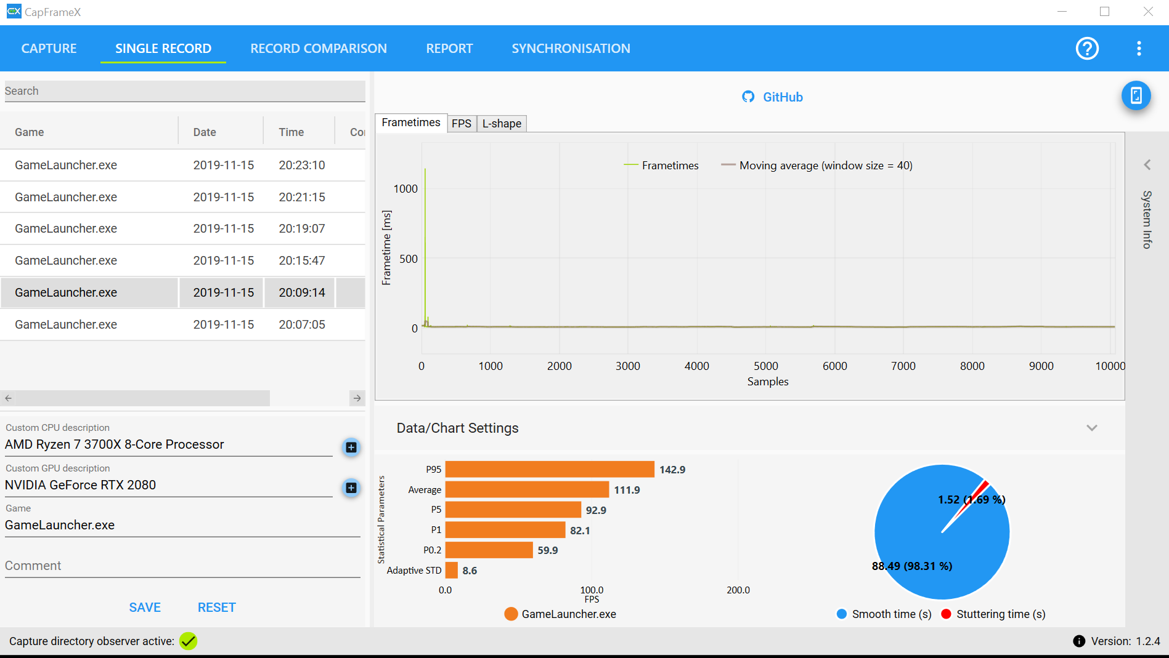This screenshot has height=658, width=1169.
Task: Click the green capture observer checkmark
Action: tap(188, 641)
